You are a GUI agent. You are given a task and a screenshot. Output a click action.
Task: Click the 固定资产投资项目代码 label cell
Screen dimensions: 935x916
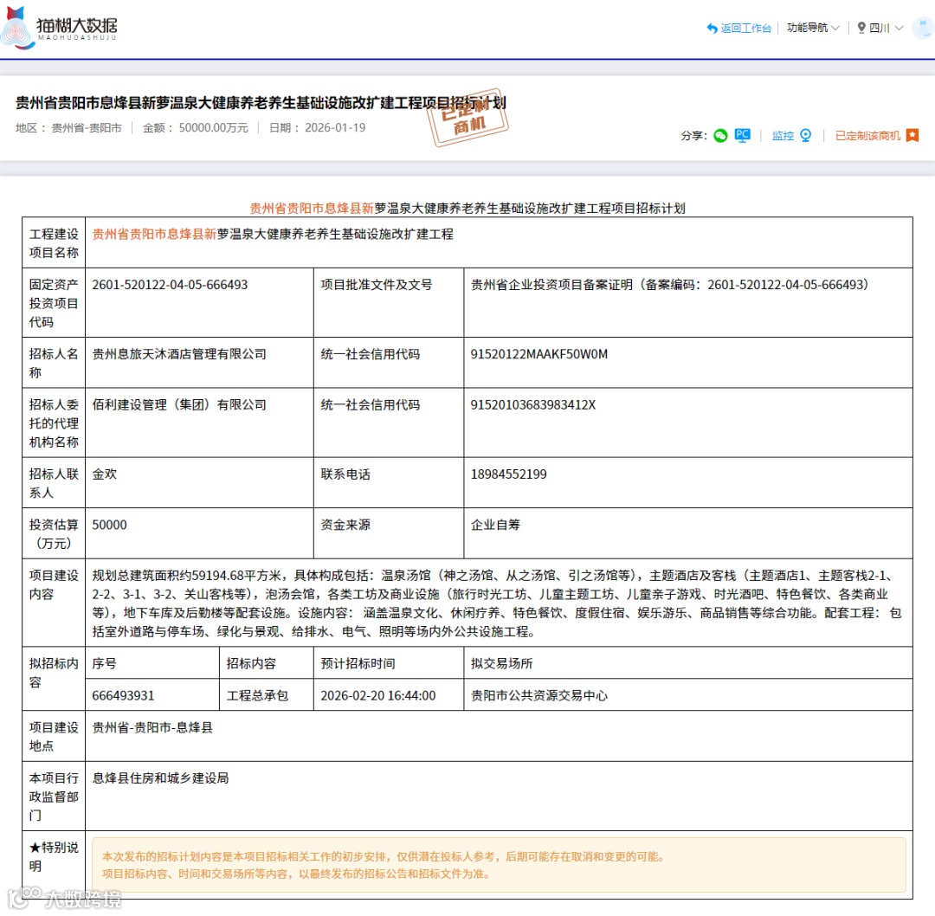point(54,302)
